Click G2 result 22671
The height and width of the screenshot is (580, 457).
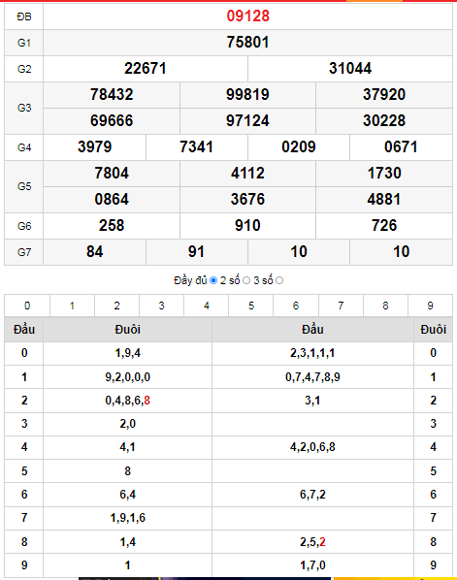146,69
